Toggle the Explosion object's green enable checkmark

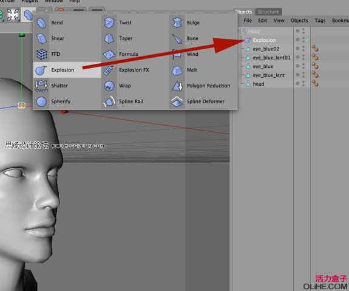307,40
